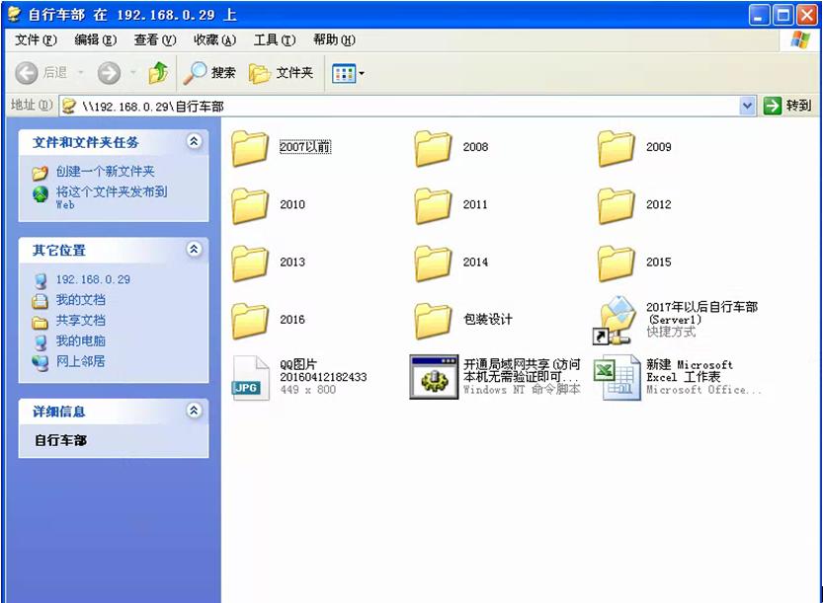The image size is (823, 603).
Task: Open the 包装设计 folder
Action: point(432,319)
